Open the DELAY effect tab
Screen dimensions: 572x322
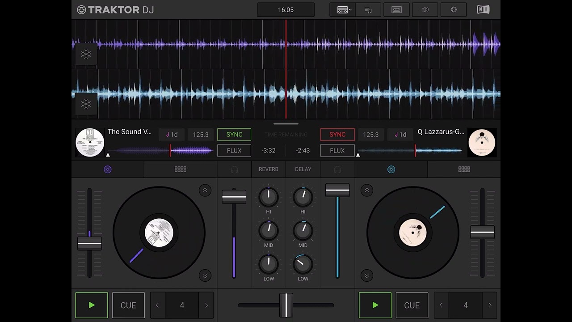pos(303,169)
